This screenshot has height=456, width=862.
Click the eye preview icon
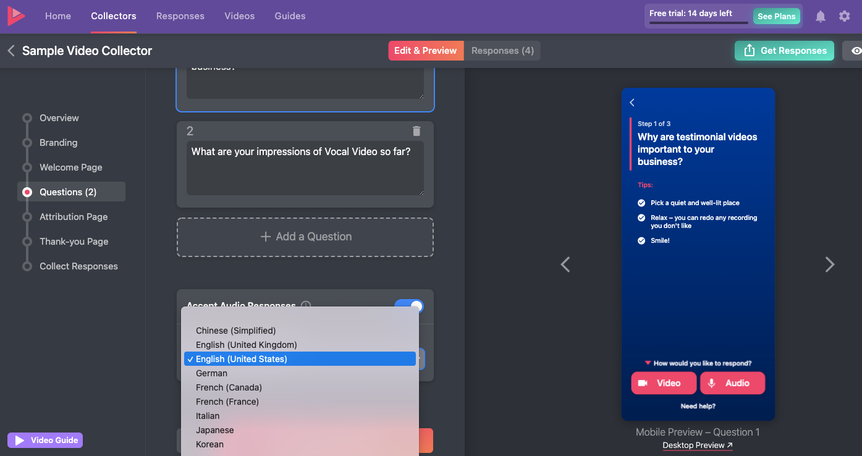point(855,51)
